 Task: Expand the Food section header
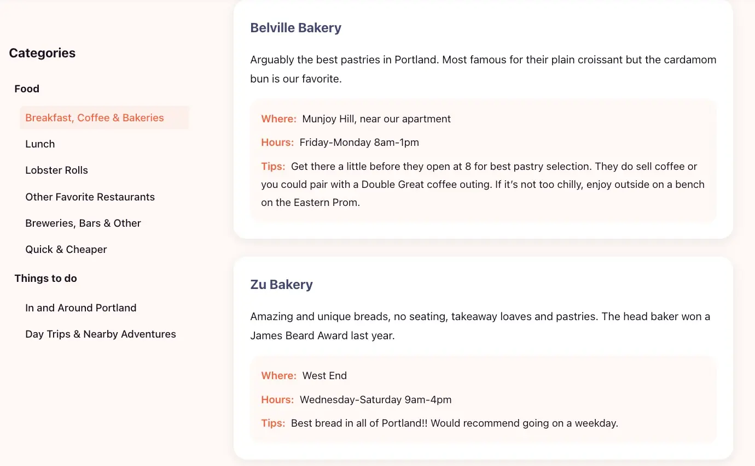pos(27,89)
